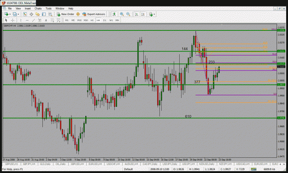This screenshot has width=288, height=173.
Task: Show the Market Watch window
Action: 25,14
